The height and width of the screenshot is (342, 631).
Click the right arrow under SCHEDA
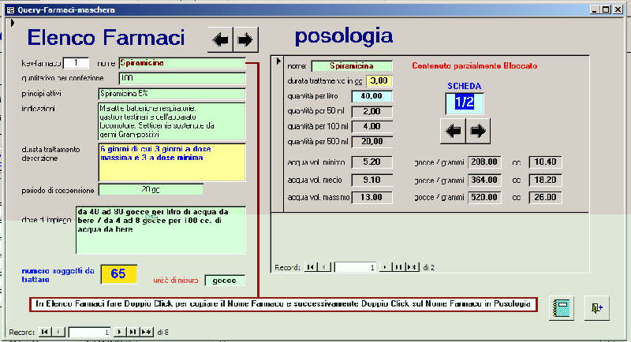[476, 131]
